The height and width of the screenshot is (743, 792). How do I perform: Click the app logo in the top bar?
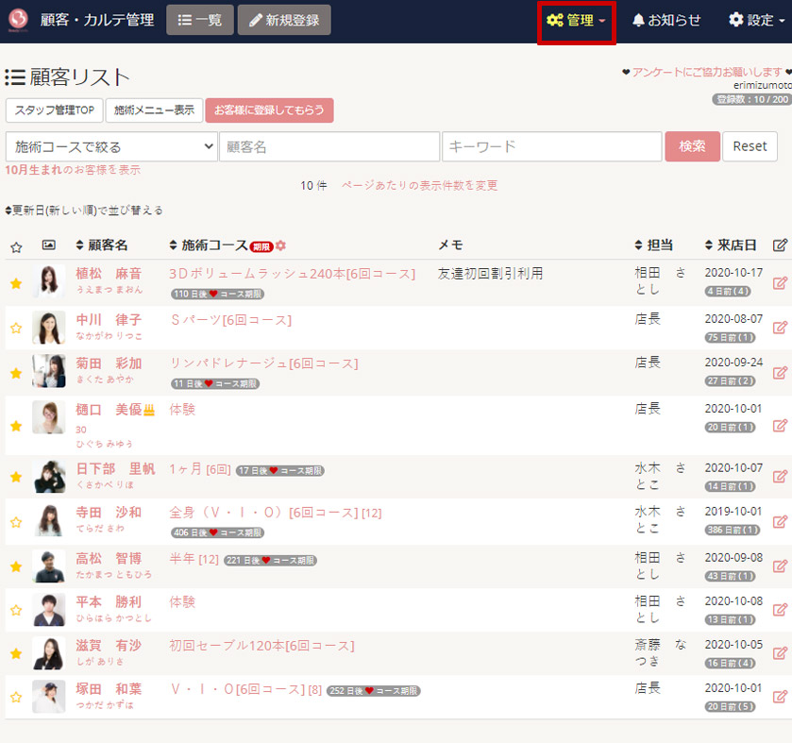18,20
